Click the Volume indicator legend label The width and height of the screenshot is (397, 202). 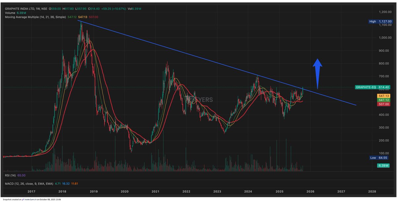point(10,13)
